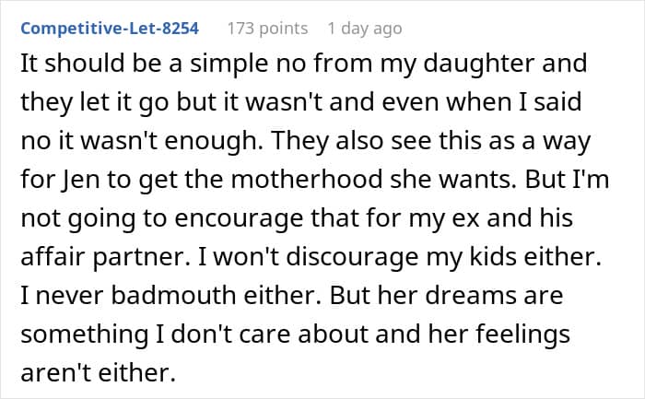Click the "1 day ago" timestamp
This screenshot has width=645, height=399.
[x=366, y=29]
